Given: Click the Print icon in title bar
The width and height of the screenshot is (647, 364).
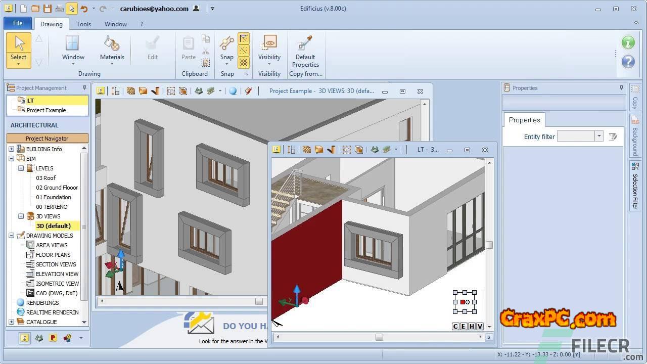Looking at the screenshot, I should pyautogui.click(x=59, y=9).
